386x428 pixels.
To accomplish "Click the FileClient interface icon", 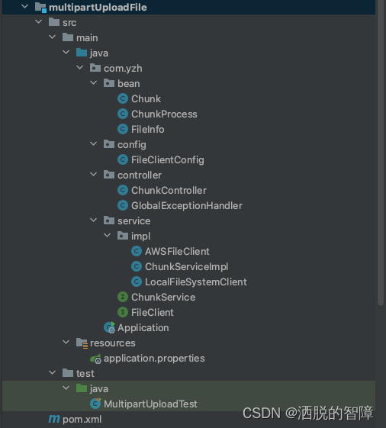I will click(x=123, y=312).
